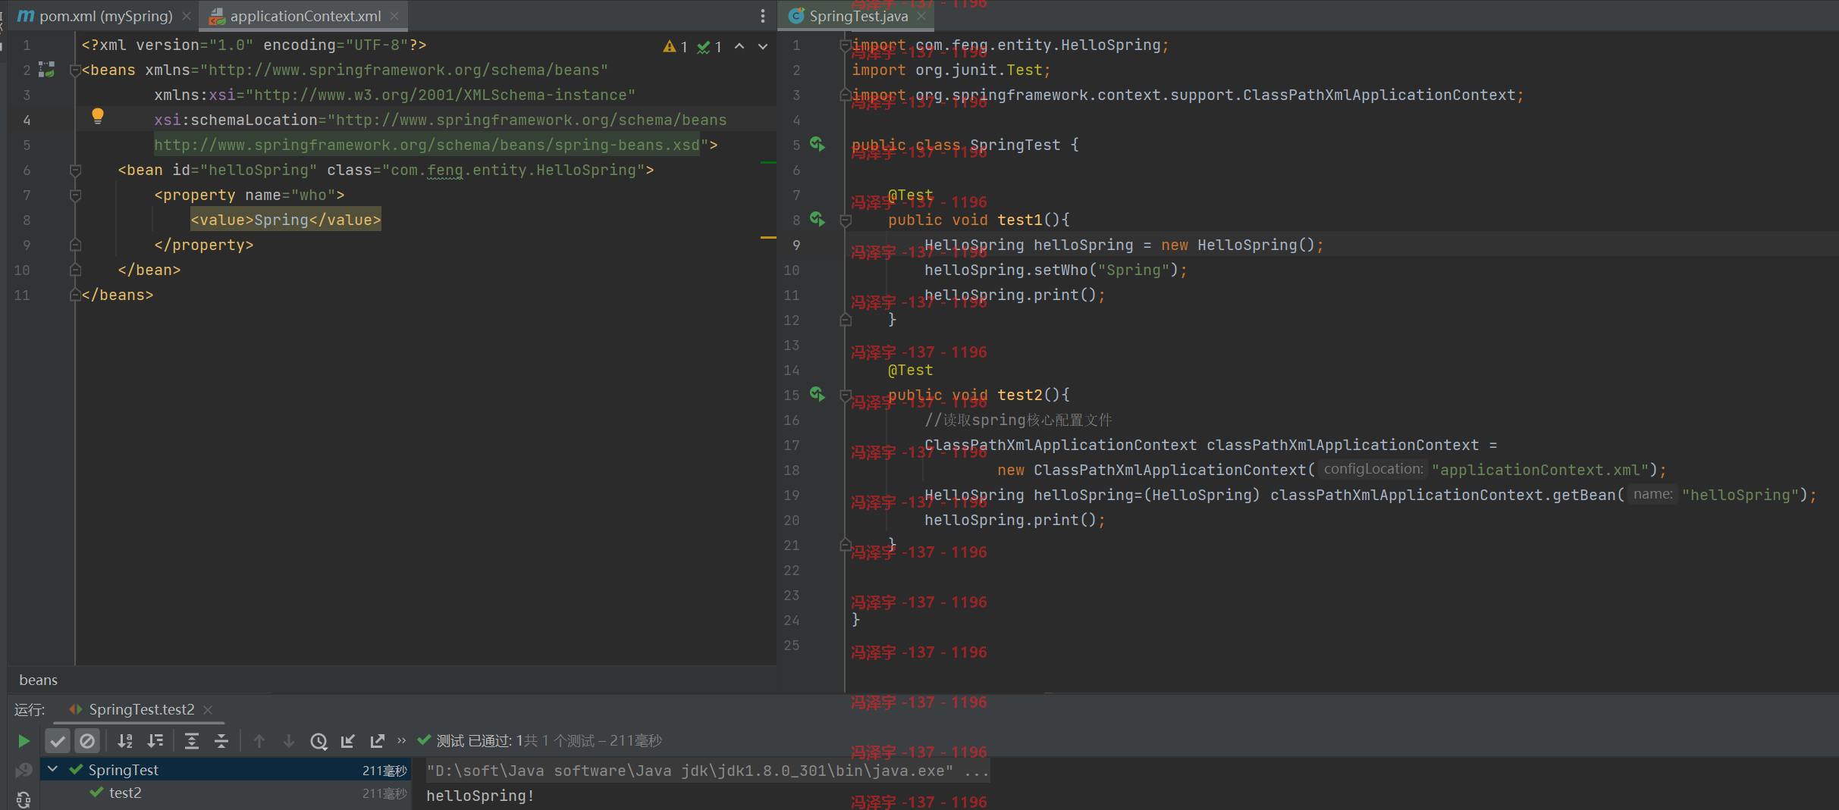Screen dimensions: 1839x810
Task: Toggle sort tests alphabetically
Action: pos(125,740)
